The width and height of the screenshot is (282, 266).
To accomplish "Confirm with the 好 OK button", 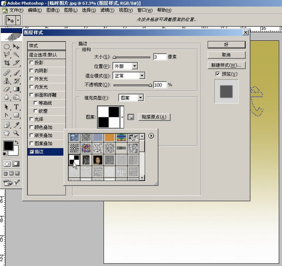I will [226, 45].
